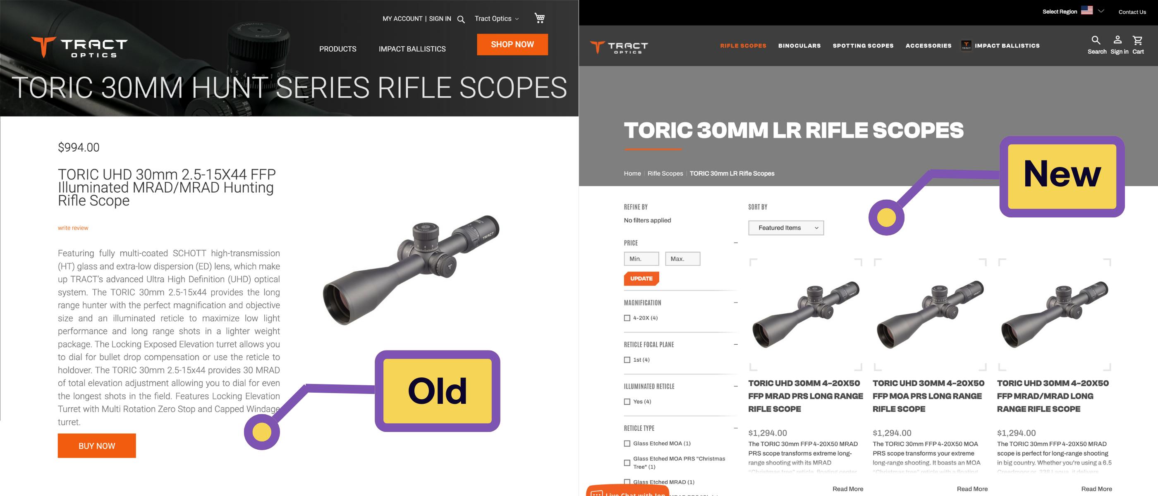
Task: Check the 4-20X magnification filter
Action: click(627, 318)
